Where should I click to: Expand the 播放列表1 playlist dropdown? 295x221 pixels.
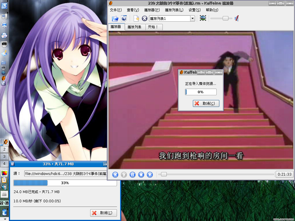(x=192, y=18)
